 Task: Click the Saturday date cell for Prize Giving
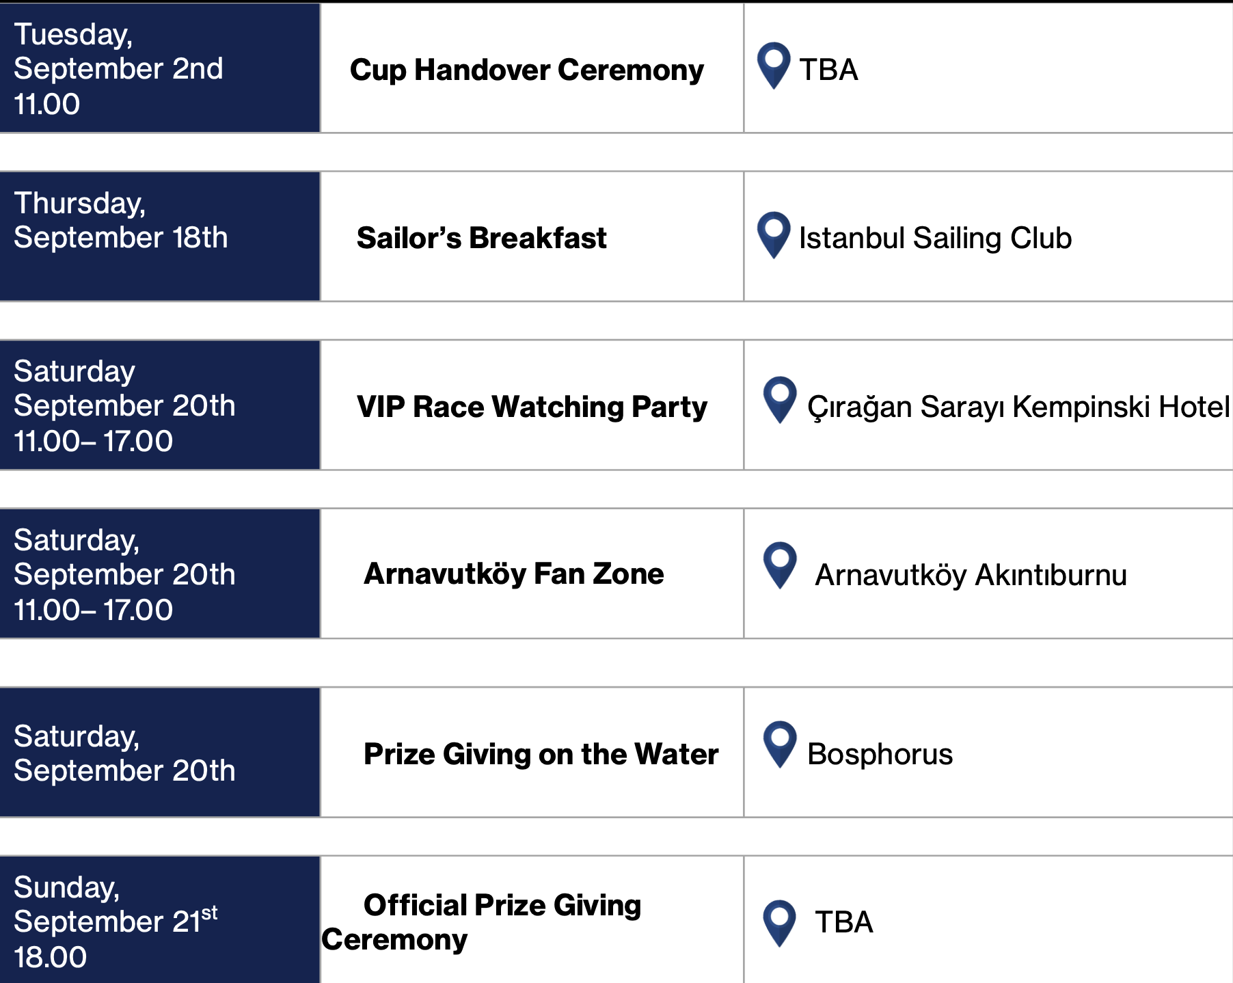point(160,752)
